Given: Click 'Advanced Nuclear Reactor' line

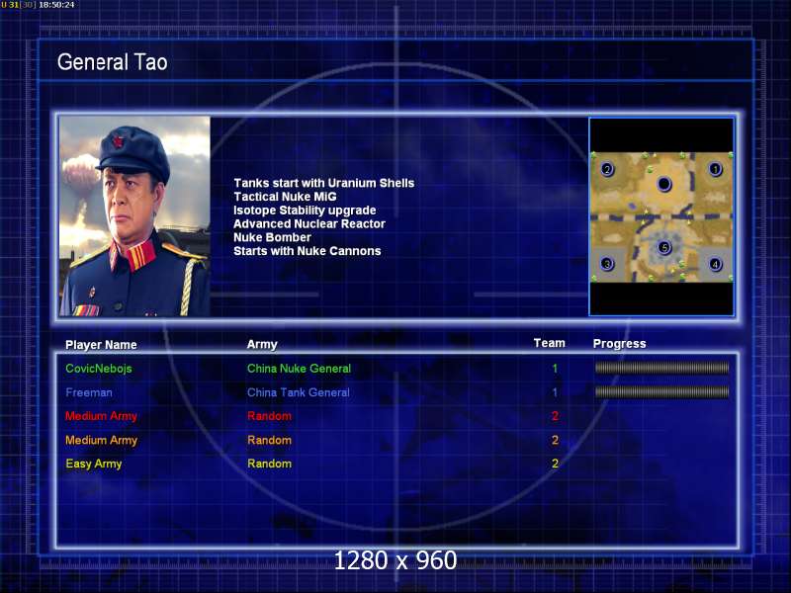Looking at the screenshot, I should click(x=309, y=224).
